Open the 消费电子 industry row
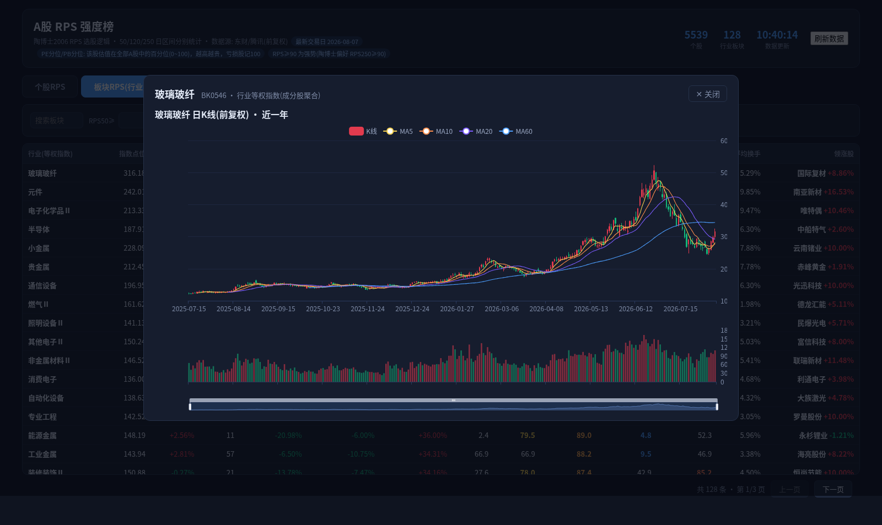This screenshot has height=525, width=882. (x=441, y=380)
